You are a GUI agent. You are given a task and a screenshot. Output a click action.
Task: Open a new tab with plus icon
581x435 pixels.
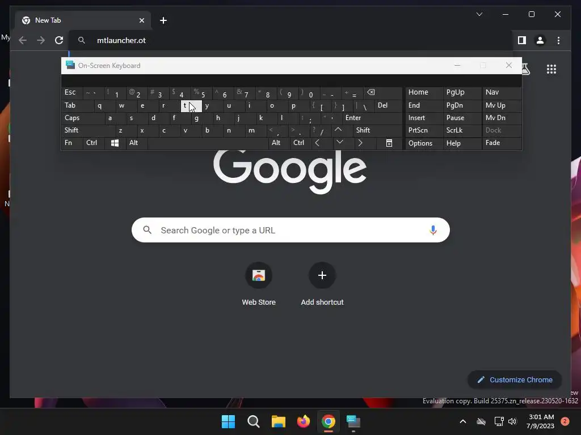tap(163, 20)
